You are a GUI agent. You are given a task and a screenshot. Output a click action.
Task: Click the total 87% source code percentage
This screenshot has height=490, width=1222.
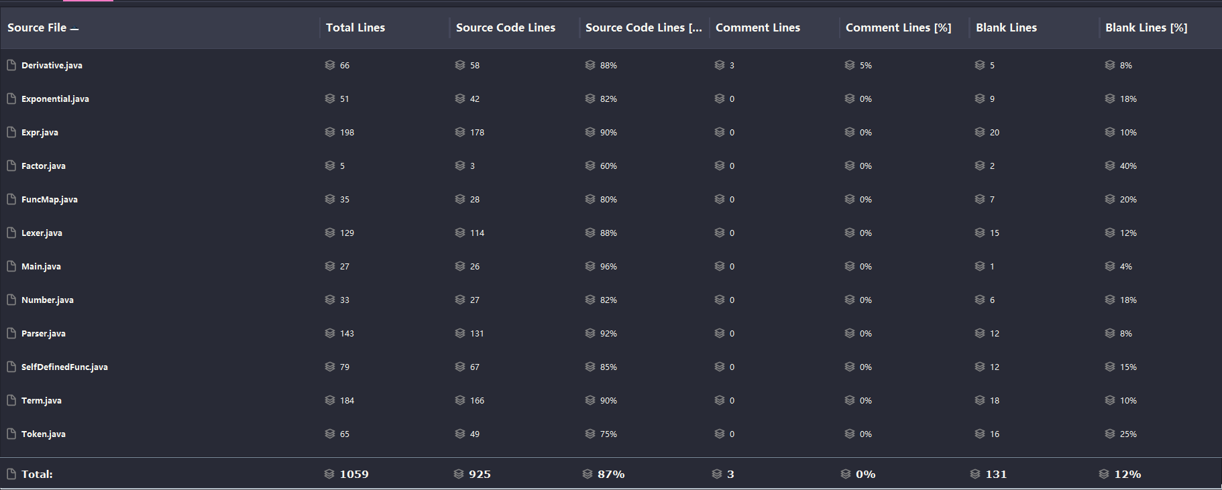pyautogui.click(x=611, y=474)
